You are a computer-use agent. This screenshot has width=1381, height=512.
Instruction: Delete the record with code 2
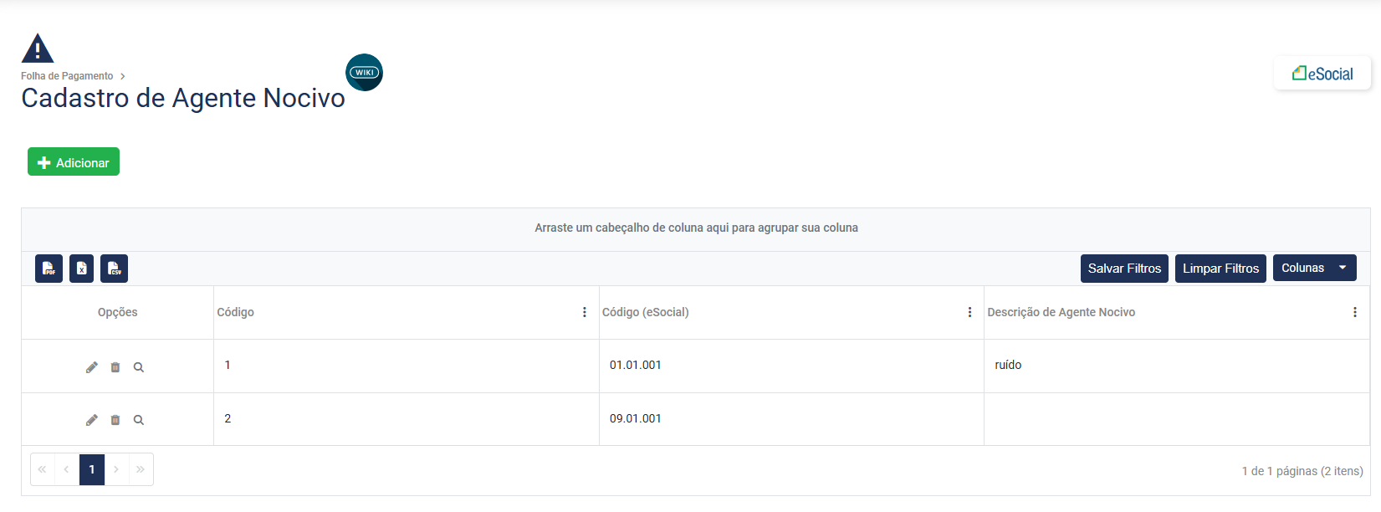click(x=115, y=420)
